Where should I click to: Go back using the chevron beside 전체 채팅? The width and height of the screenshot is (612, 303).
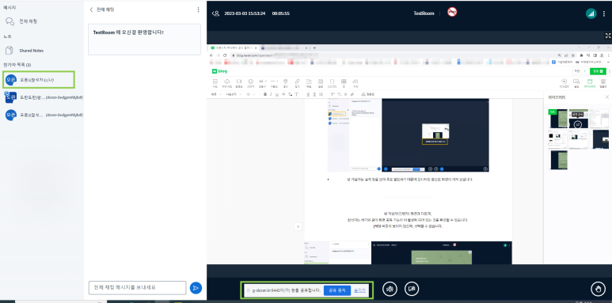point(91,9)
